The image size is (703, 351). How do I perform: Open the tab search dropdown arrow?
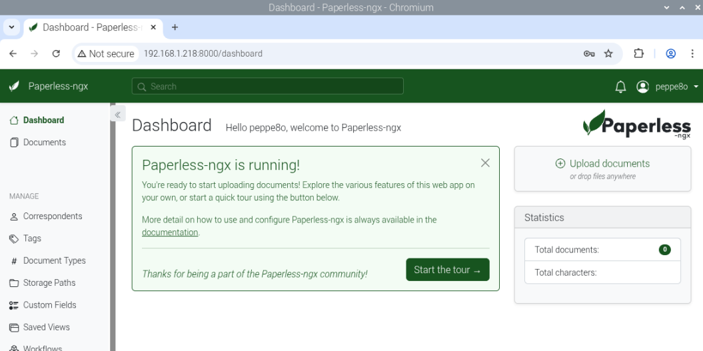[11, 27]
